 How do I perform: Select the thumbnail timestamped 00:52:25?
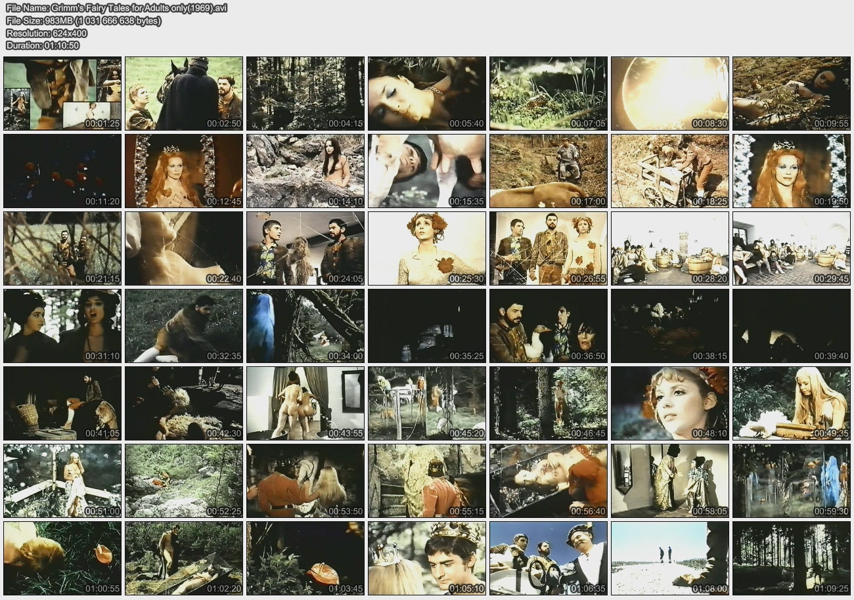pyautogui.click(x=184, y=481)
